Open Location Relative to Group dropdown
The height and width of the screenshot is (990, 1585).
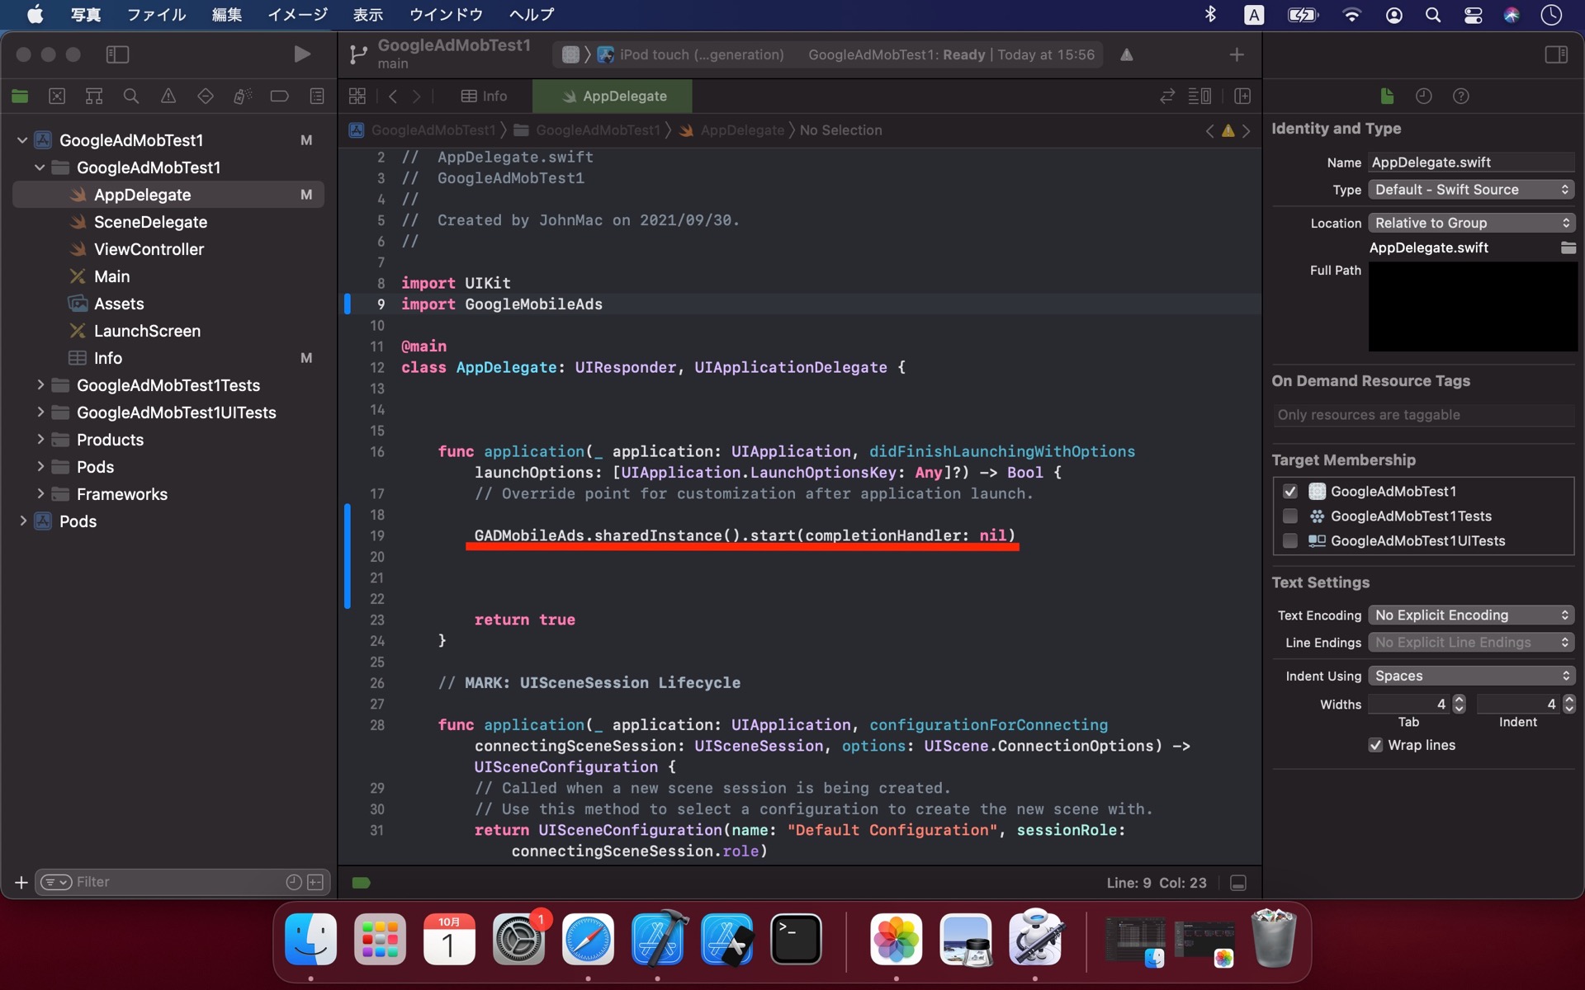tap(1471, 223)
